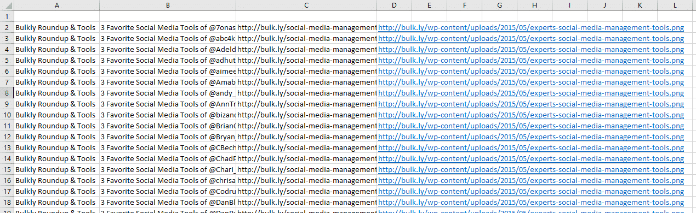Click cell with '@Codru' tools title
This screenshot has height=213, width=696.
pos(168,191)
